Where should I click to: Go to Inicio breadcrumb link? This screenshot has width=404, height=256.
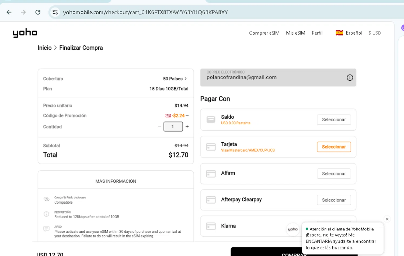(44, 48)
